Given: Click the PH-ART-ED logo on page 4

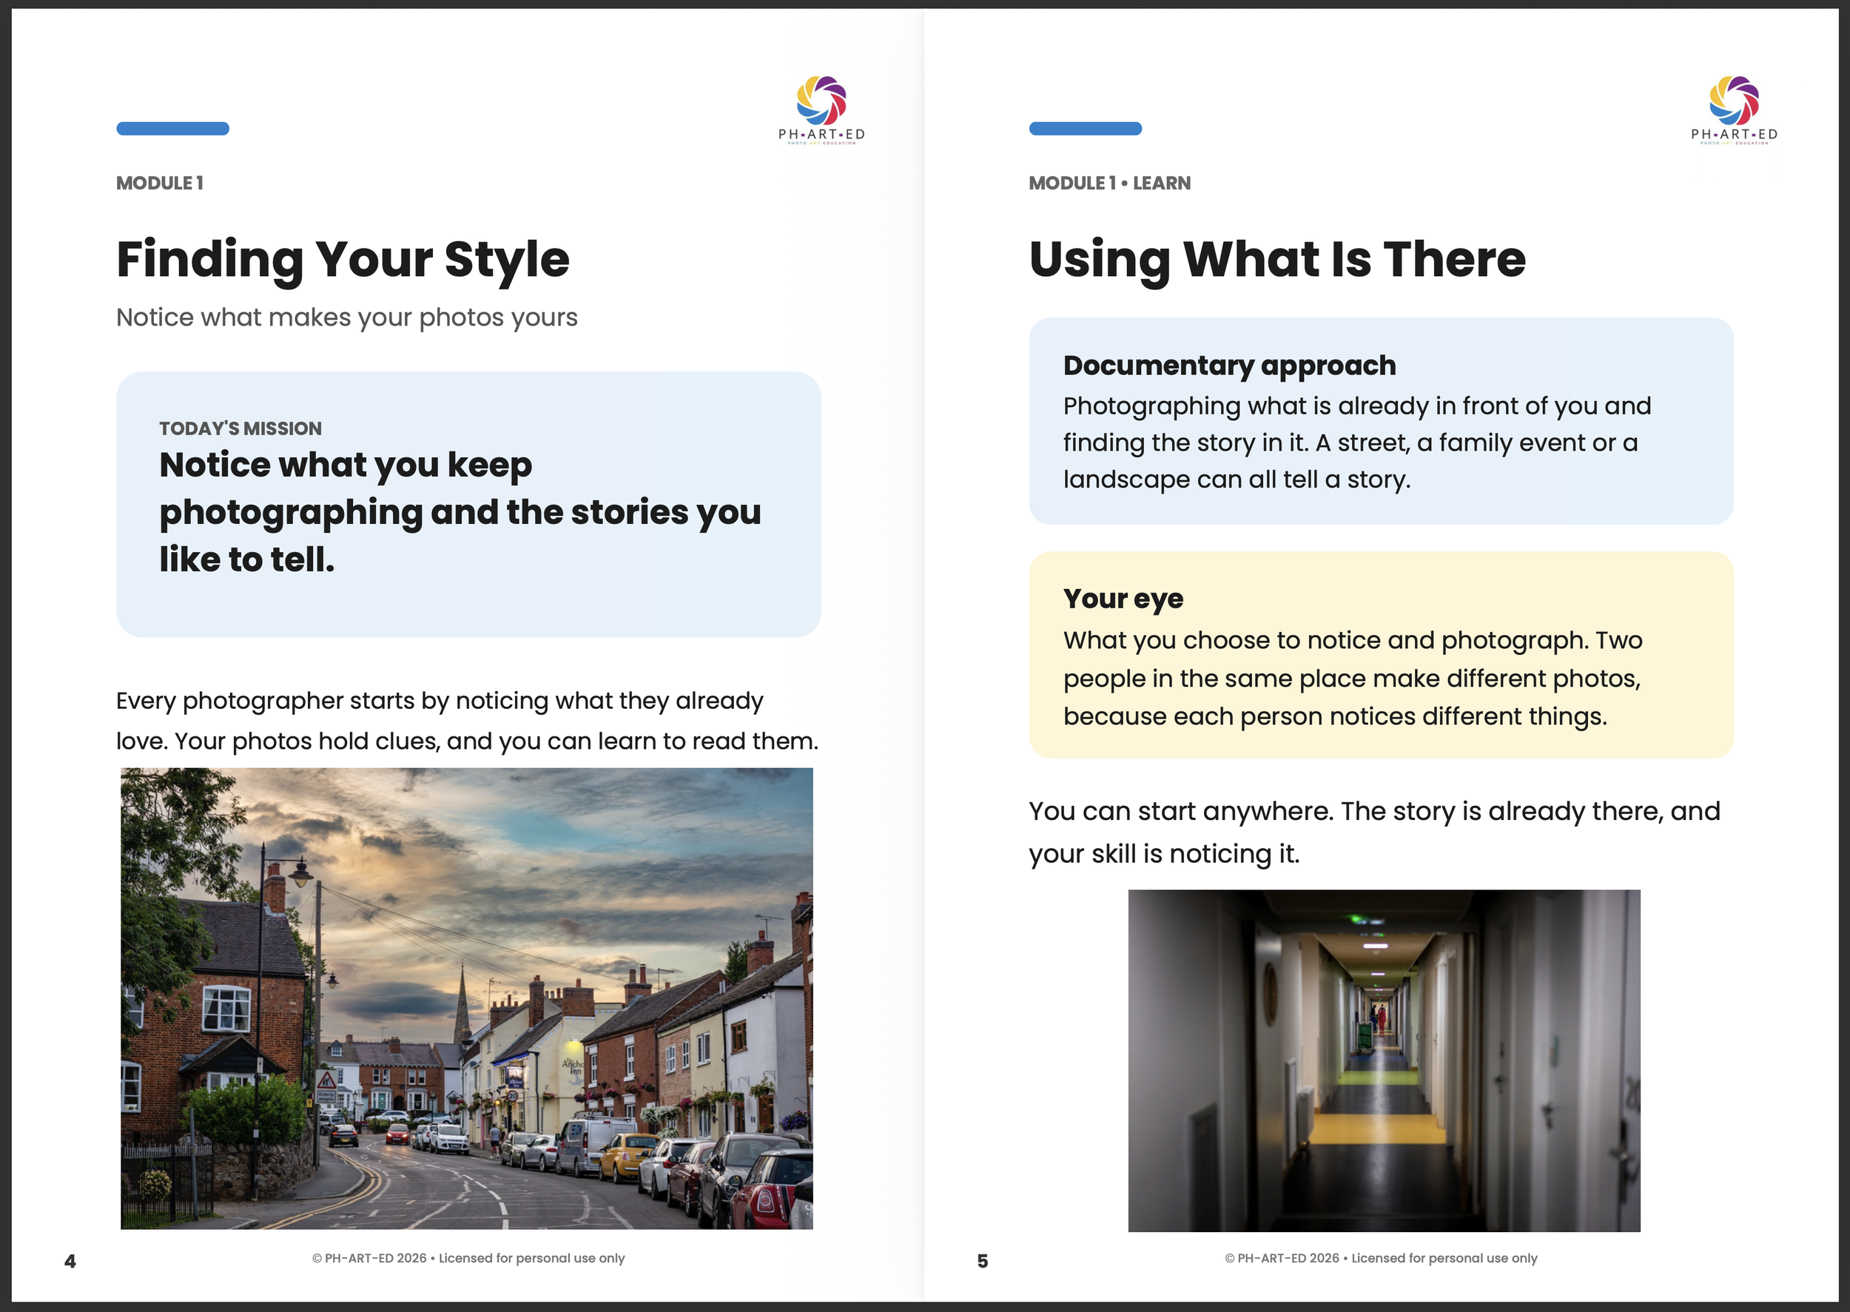Looking at the screenshot, I should click(821, 110).
